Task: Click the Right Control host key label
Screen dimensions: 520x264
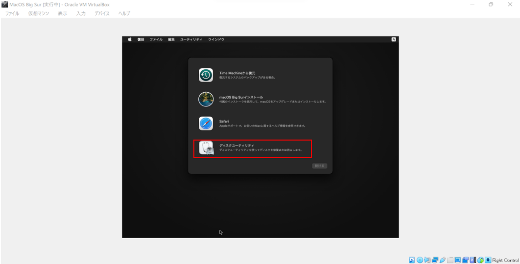Action: [505, 260]
